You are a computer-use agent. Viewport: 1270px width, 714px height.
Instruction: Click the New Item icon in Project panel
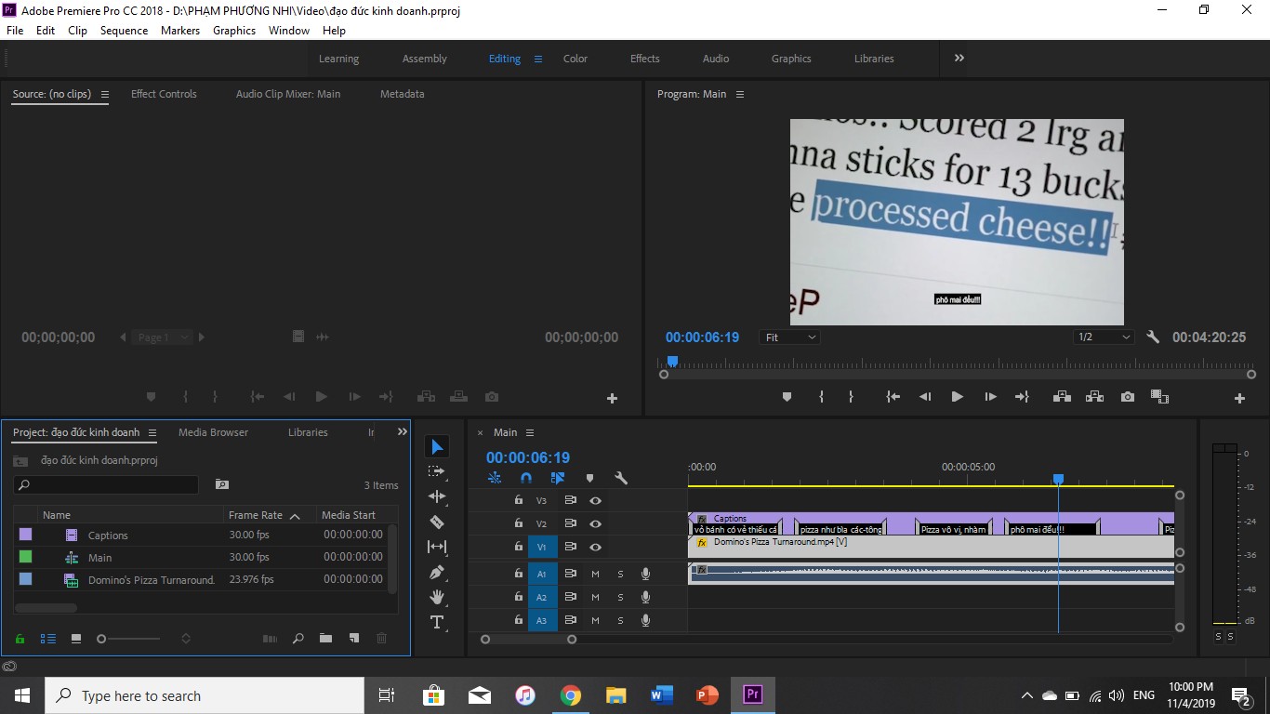[x=353, y=638]
